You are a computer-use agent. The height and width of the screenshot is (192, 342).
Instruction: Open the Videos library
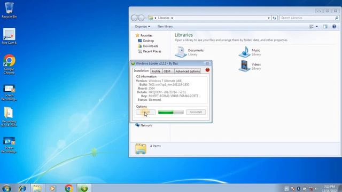250,66
